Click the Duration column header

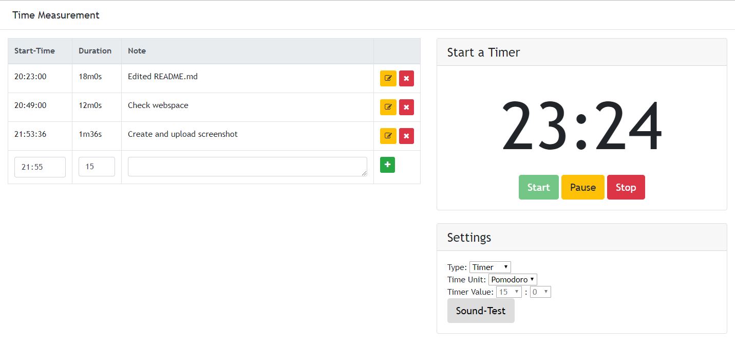[x=95, y=50]
